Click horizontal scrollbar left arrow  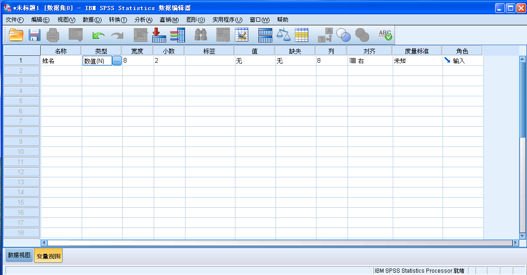44,242
